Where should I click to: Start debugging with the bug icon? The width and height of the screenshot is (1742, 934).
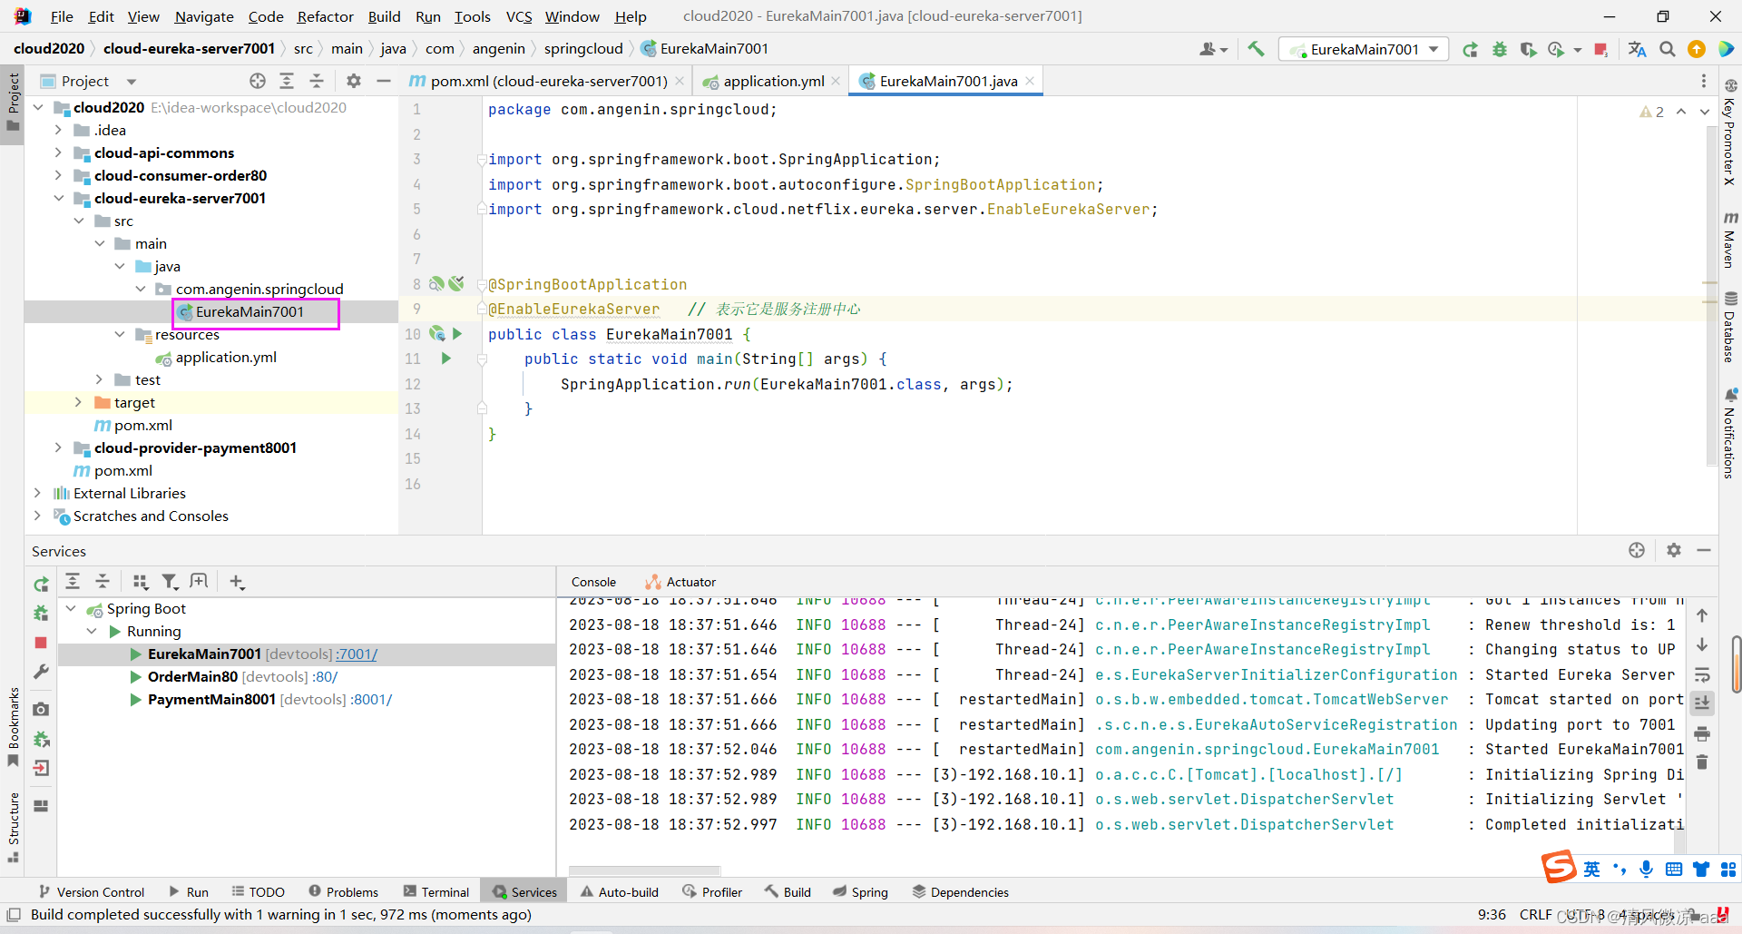click(x=1499, y=49)
